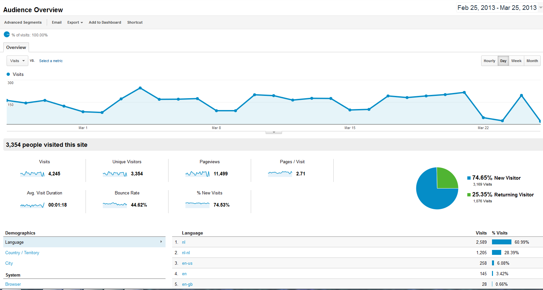This screenshot has width=543, height=290.
Task: Open Advanced Segments
Action: [23, 22]
